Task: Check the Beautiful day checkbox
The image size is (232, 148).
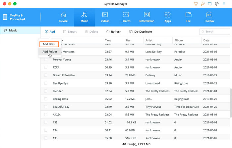Action: click(x=46, y=107)
